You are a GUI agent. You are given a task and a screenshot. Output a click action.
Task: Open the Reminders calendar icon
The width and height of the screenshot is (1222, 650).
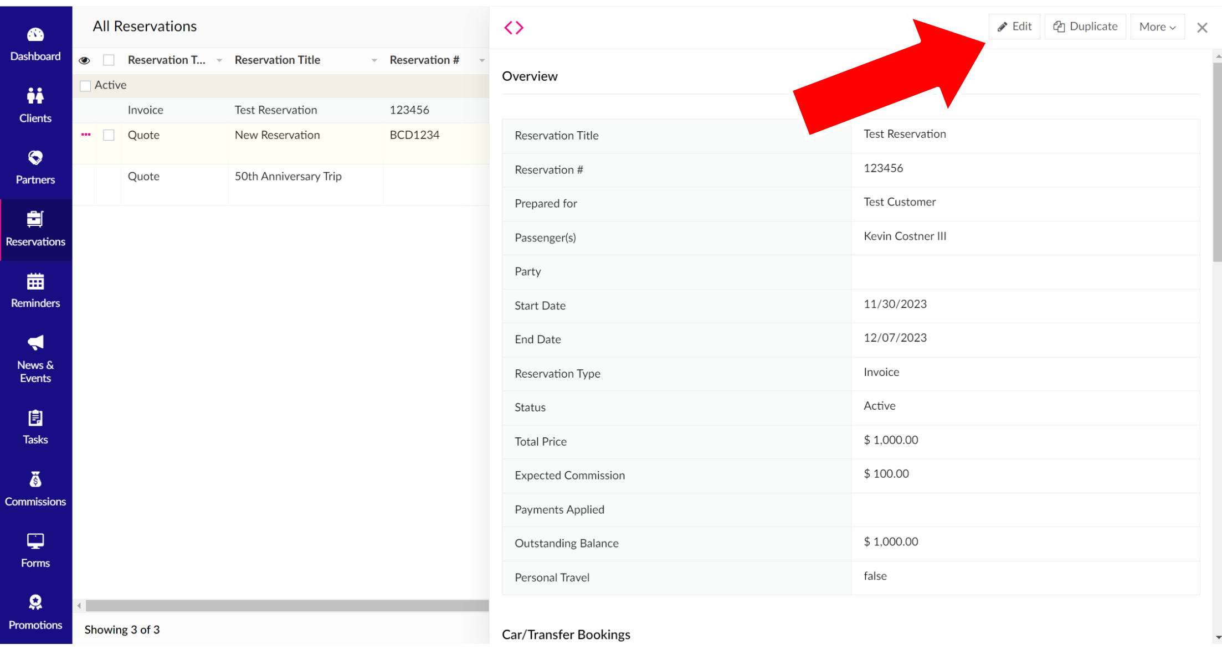coord(35,282)
